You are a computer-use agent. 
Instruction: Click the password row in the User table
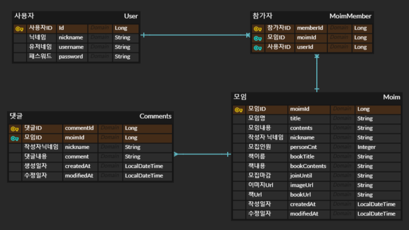coord(72,57)
